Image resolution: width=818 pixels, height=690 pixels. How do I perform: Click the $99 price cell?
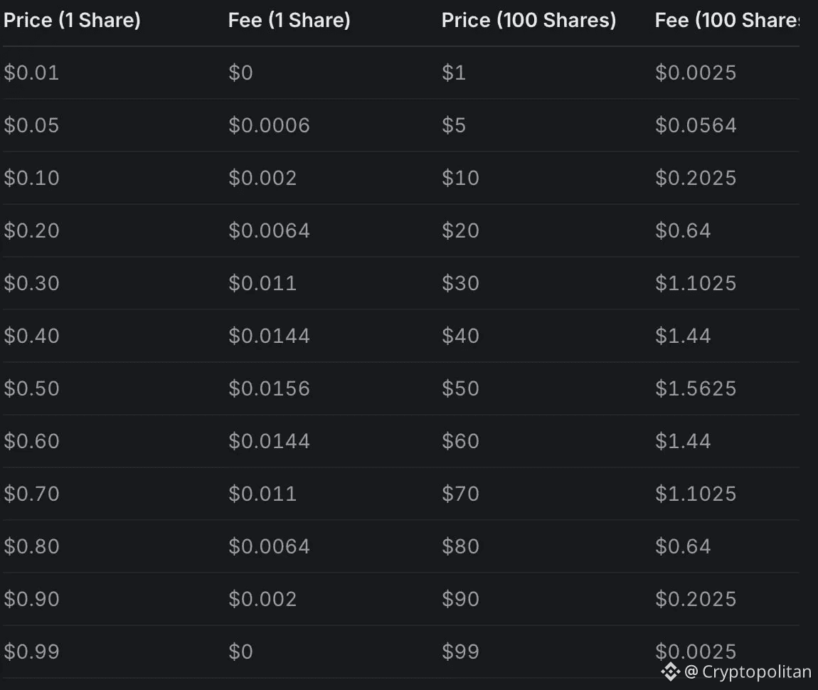click(460, 652)
